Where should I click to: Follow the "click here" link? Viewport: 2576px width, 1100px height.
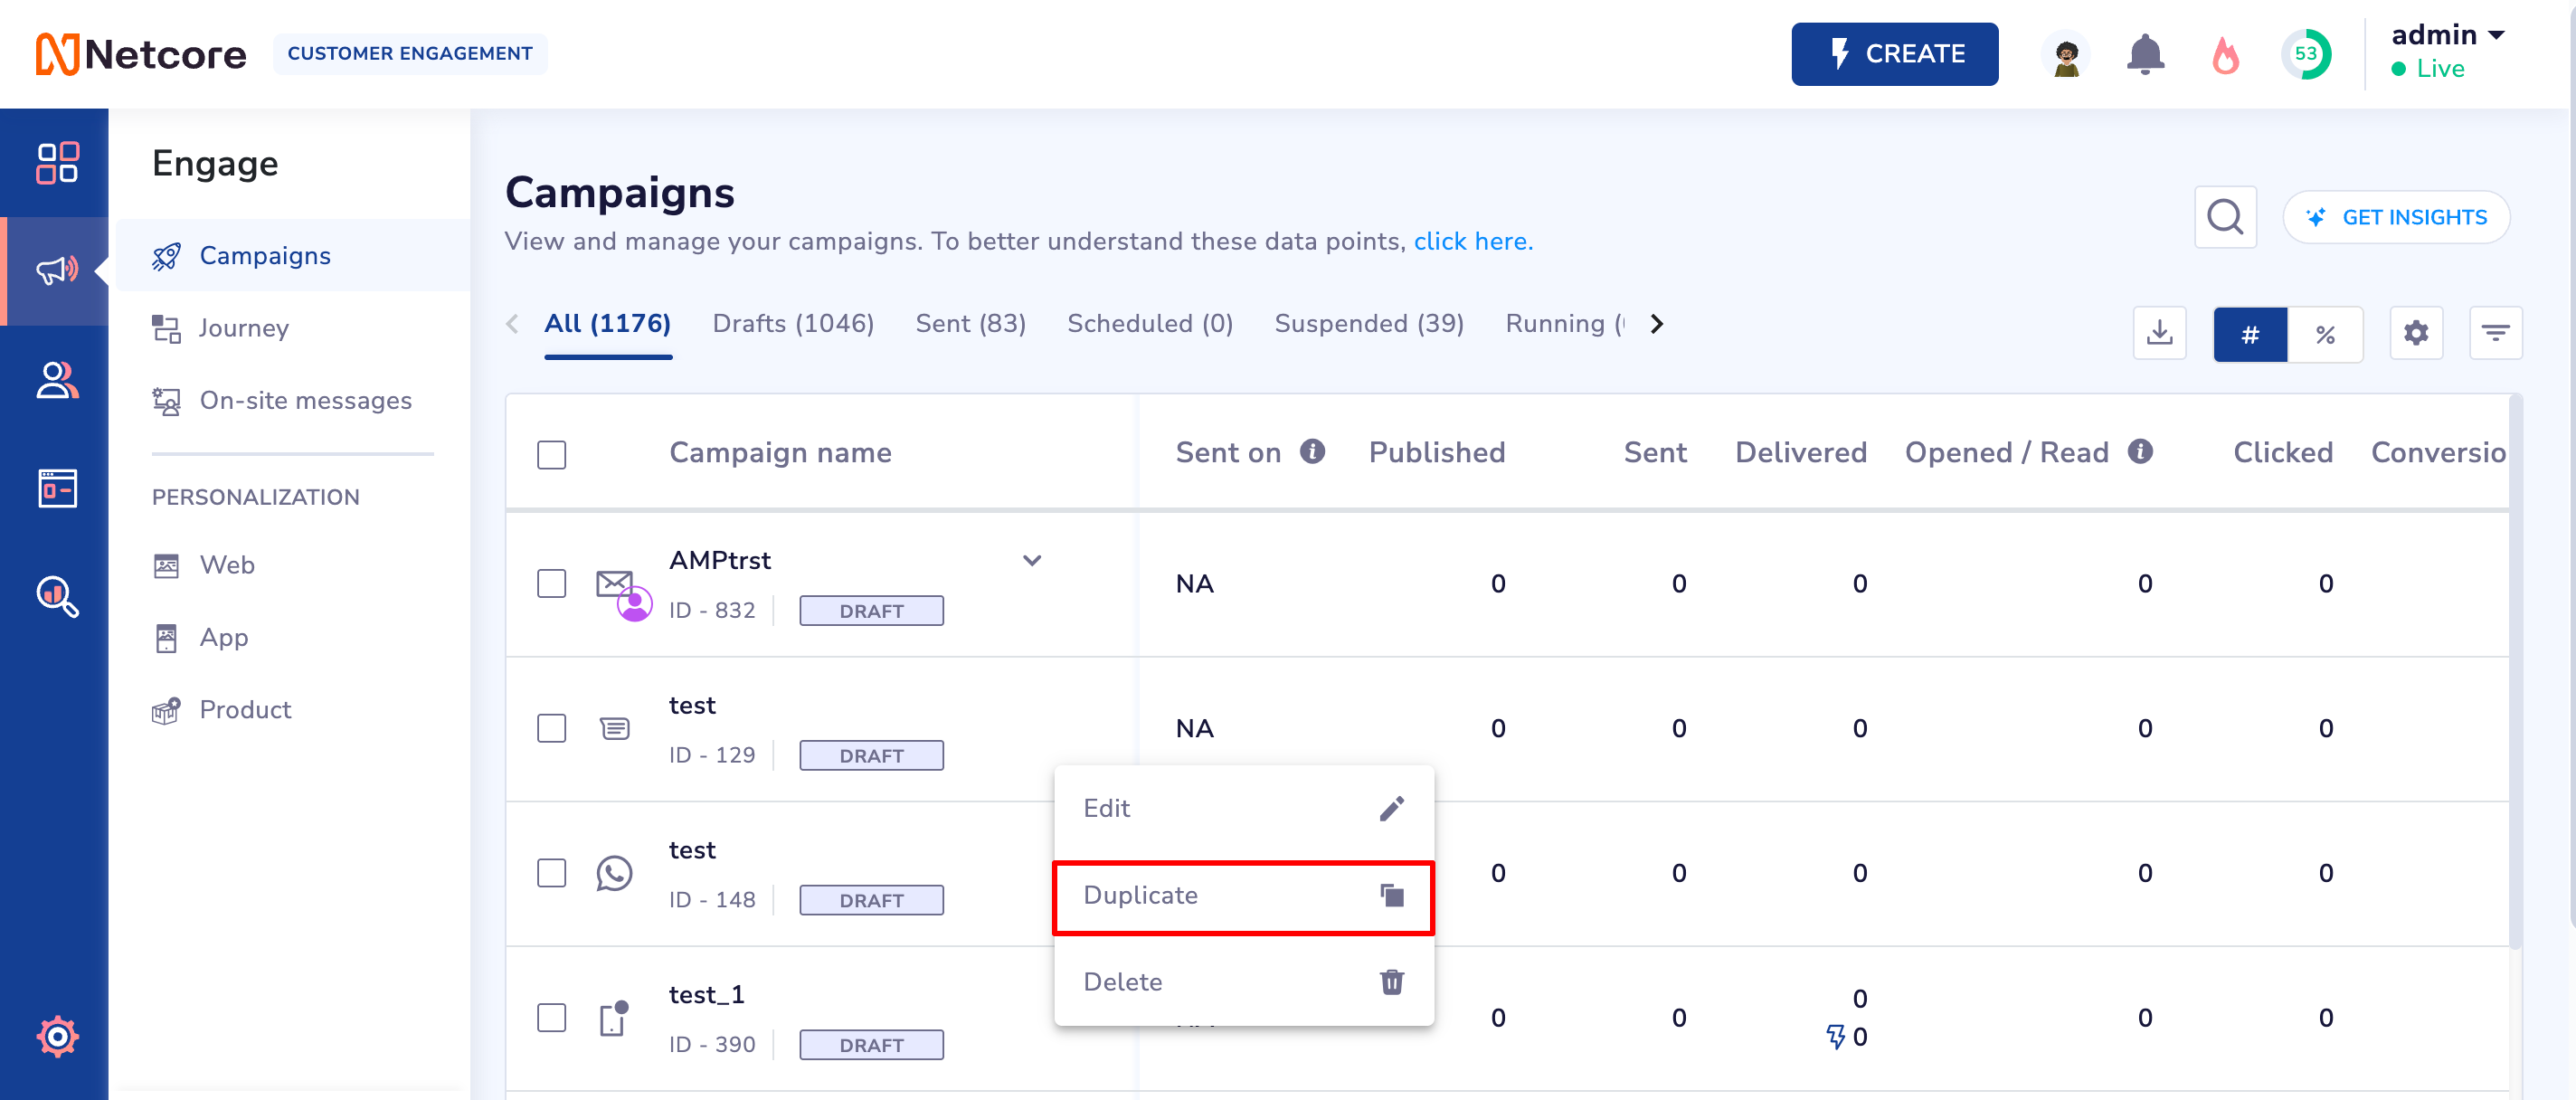pos(1470,241)
